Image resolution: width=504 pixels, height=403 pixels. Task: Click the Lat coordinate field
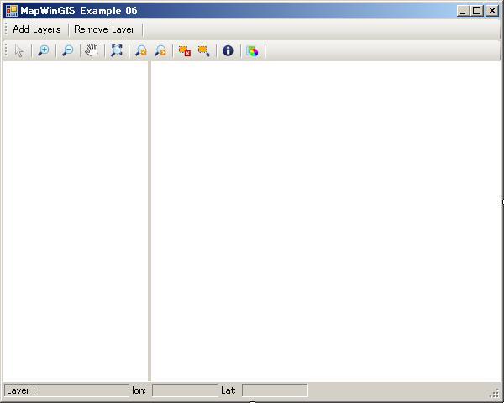274,390
